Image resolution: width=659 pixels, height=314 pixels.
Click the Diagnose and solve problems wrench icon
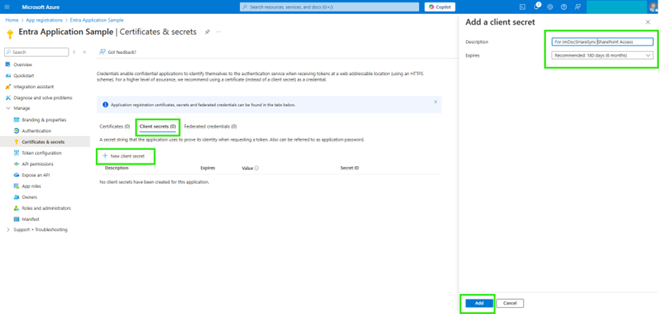pos(8,97)
